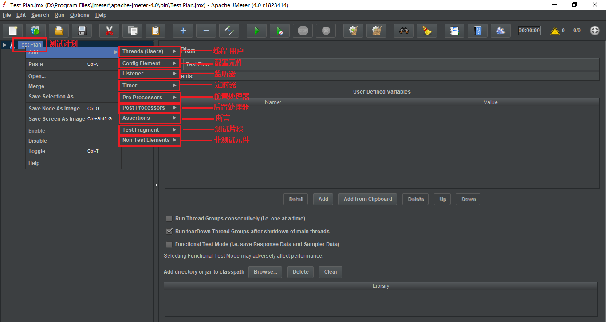Uncheck Run tearDown Thread Groups checkbox

[169, 232]
